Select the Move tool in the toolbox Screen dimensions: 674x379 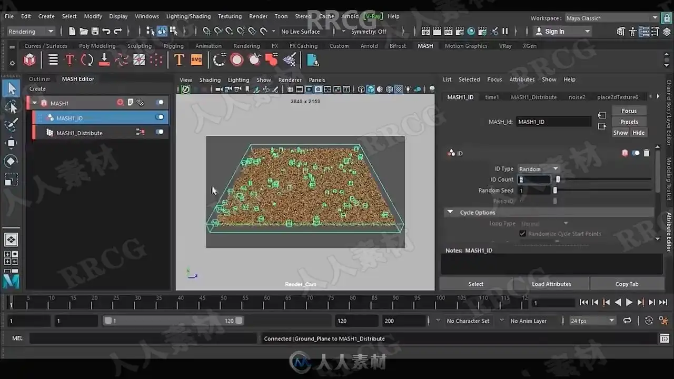(x=11, y=143)
